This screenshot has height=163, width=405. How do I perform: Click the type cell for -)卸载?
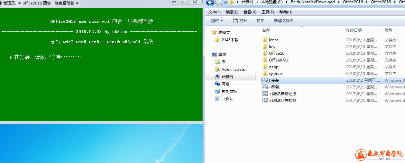point(394,87)
